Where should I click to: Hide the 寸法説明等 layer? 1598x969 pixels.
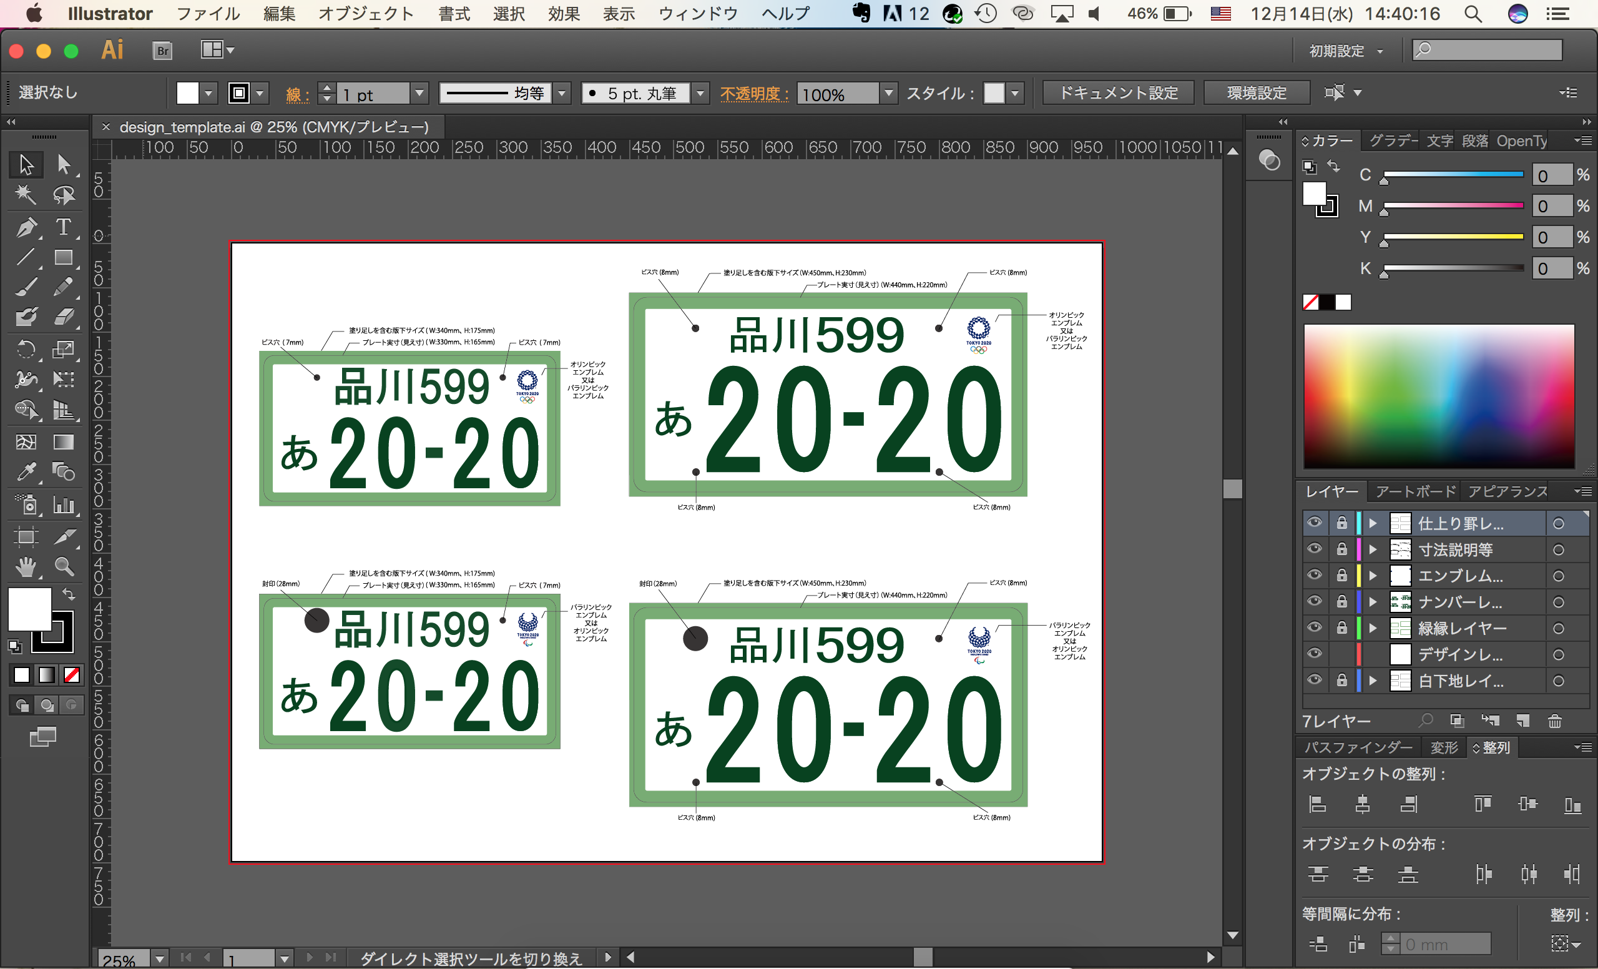click(x=1314, y=549)
